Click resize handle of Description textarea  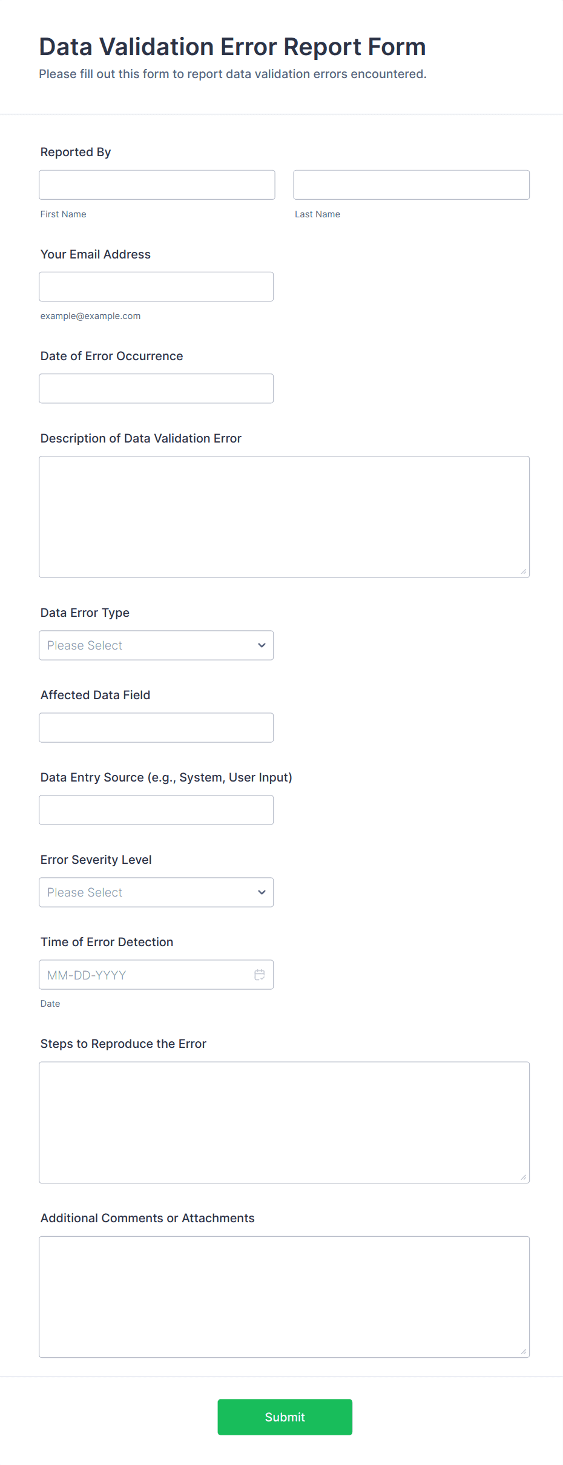(x=523, y=571)
